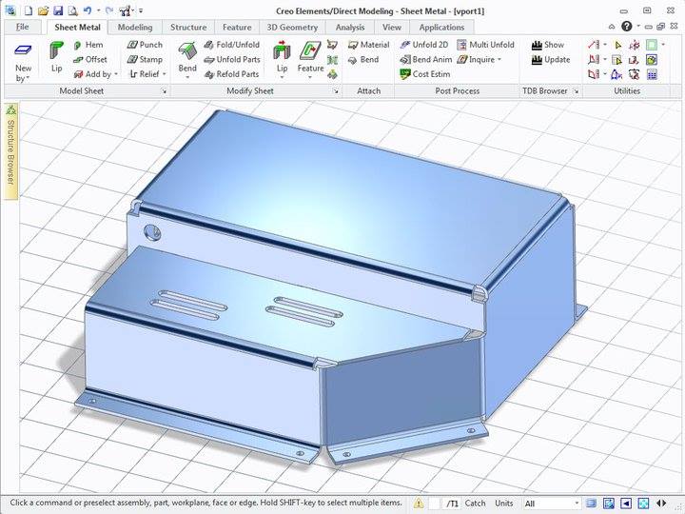Click the green square icon in Utilities
Viewport: 685px width, 514px height.
point(652,45)
